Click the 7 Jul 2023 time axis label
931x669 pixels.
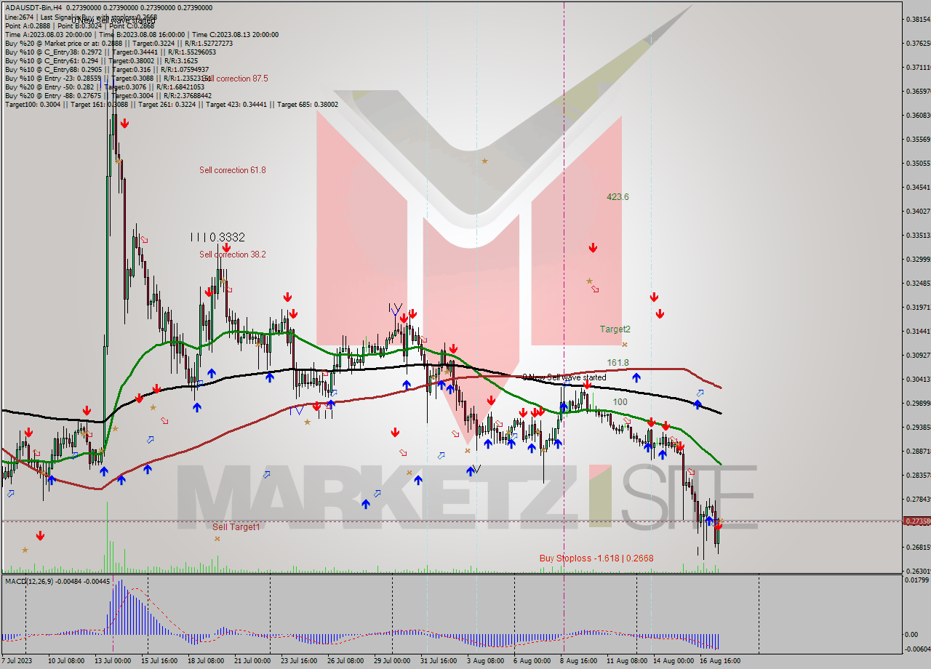(x=17, y=661)
